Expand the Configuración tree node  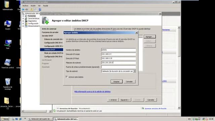[23, 24]
